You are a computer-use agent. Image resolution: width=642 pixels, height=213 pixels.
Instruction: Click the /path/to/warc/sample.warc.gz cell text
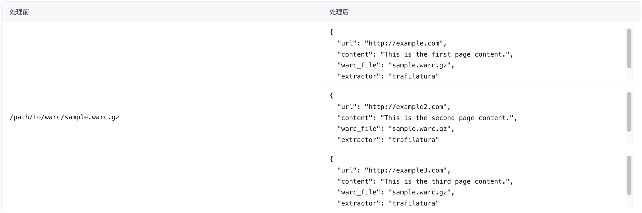[x=64, y=117]
